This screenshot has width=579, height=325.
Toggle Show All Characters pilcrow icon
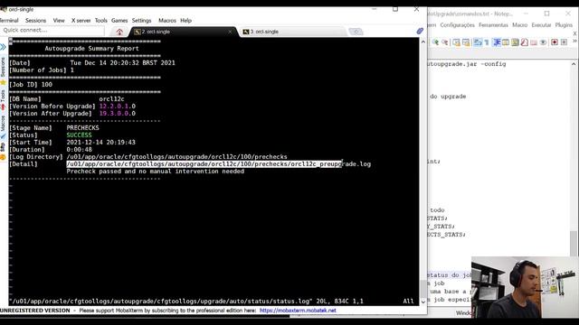pos(487,42)
